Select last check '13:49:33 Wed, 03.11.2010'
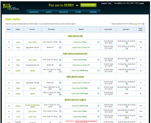 click(x=108, y=70)
